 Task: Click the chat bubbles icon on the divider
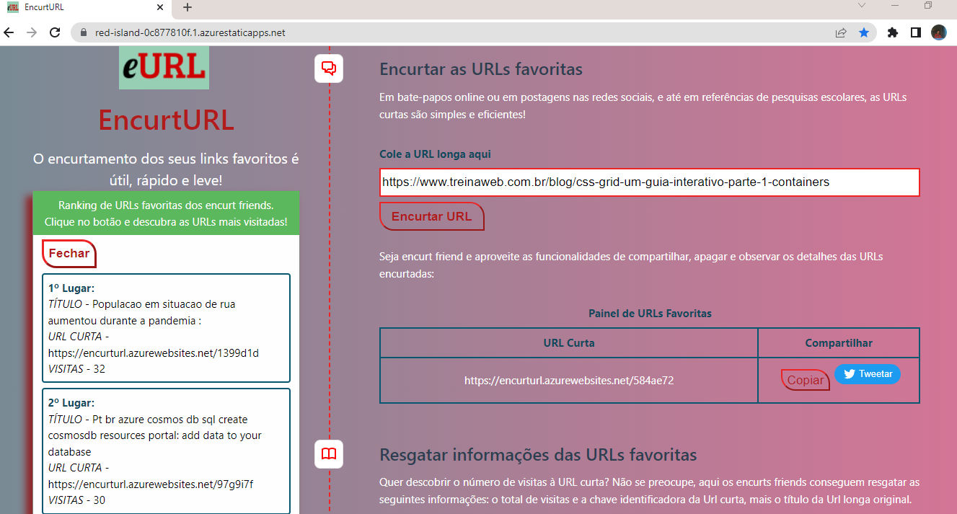pos(329,68)
